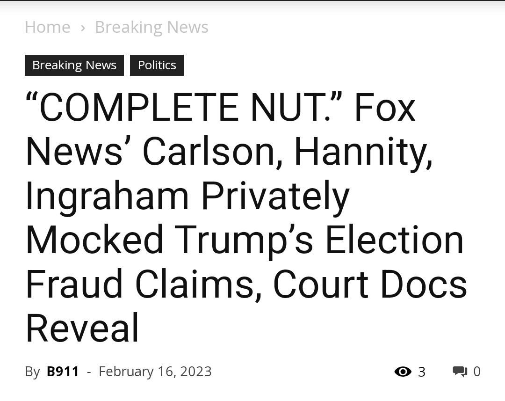Visit author B911's profile link

click(63, 372)
